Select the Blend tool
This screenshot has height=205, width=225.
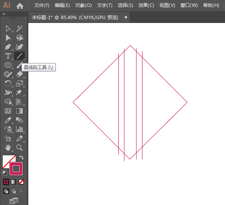point(20,120)
